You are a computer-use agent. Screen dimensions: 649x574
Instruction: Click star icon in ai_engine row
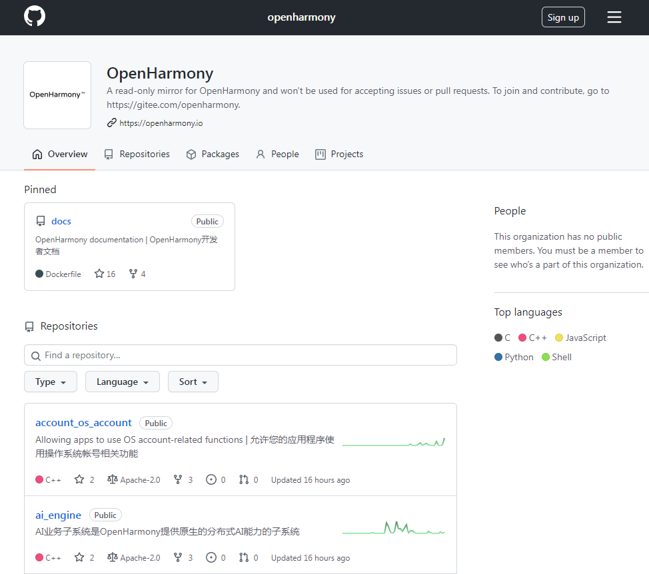tap(79, 557)
